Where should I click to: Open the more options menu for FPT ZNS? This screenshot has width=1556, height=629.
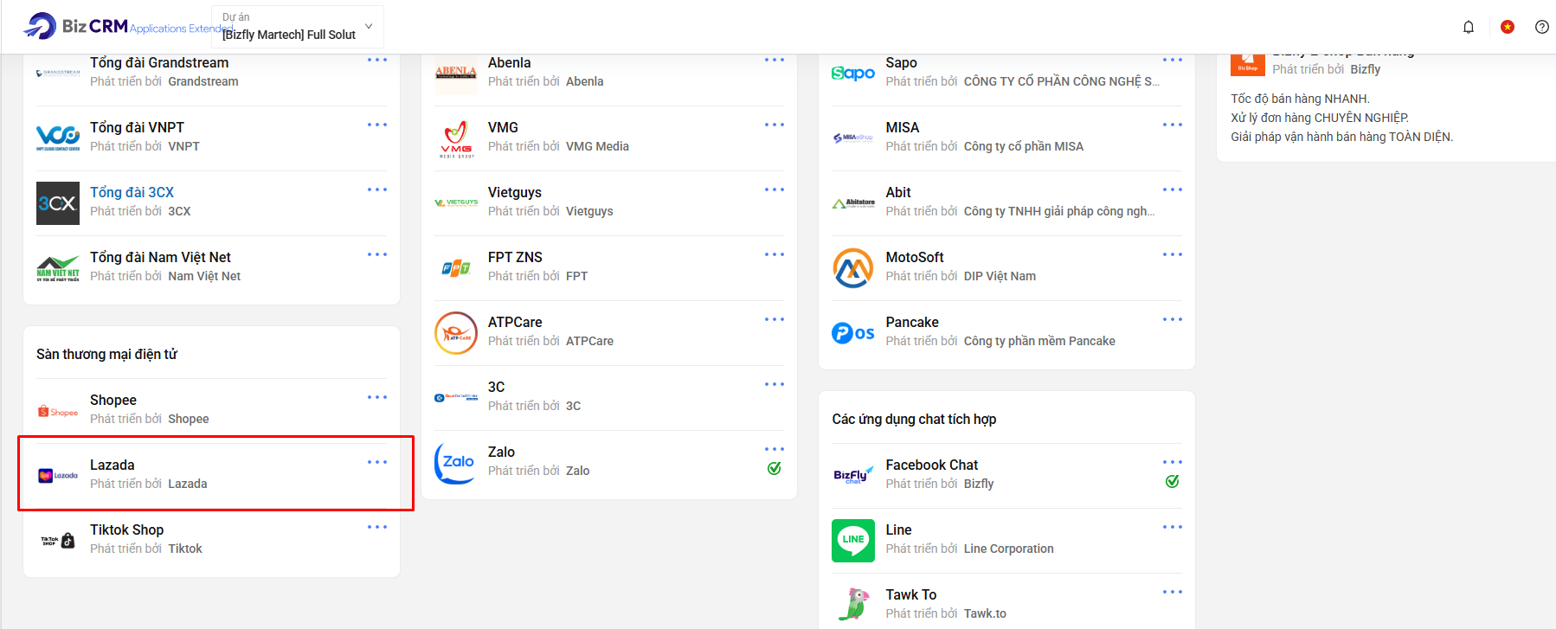775,255
